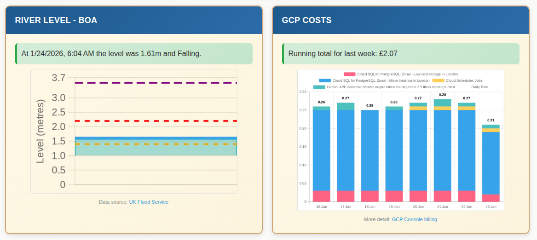The width and height of the screenshot is (537, 240).
Task: Toggle the Gemini API legend series
Action: [391, 87]
